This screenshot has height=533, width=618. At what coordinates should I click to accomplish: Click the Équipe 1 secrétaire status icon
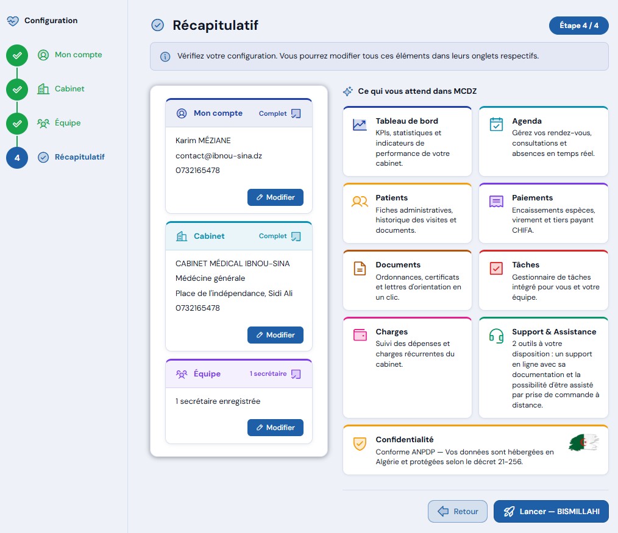(x=296, y=374)
